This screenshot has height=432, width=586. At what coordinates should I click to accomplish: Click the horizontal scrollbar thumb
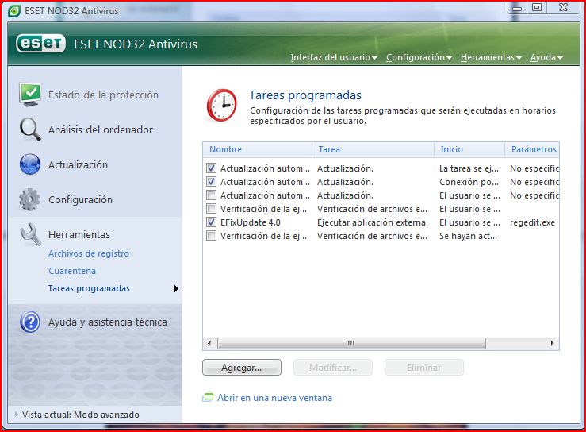(351, 343)
